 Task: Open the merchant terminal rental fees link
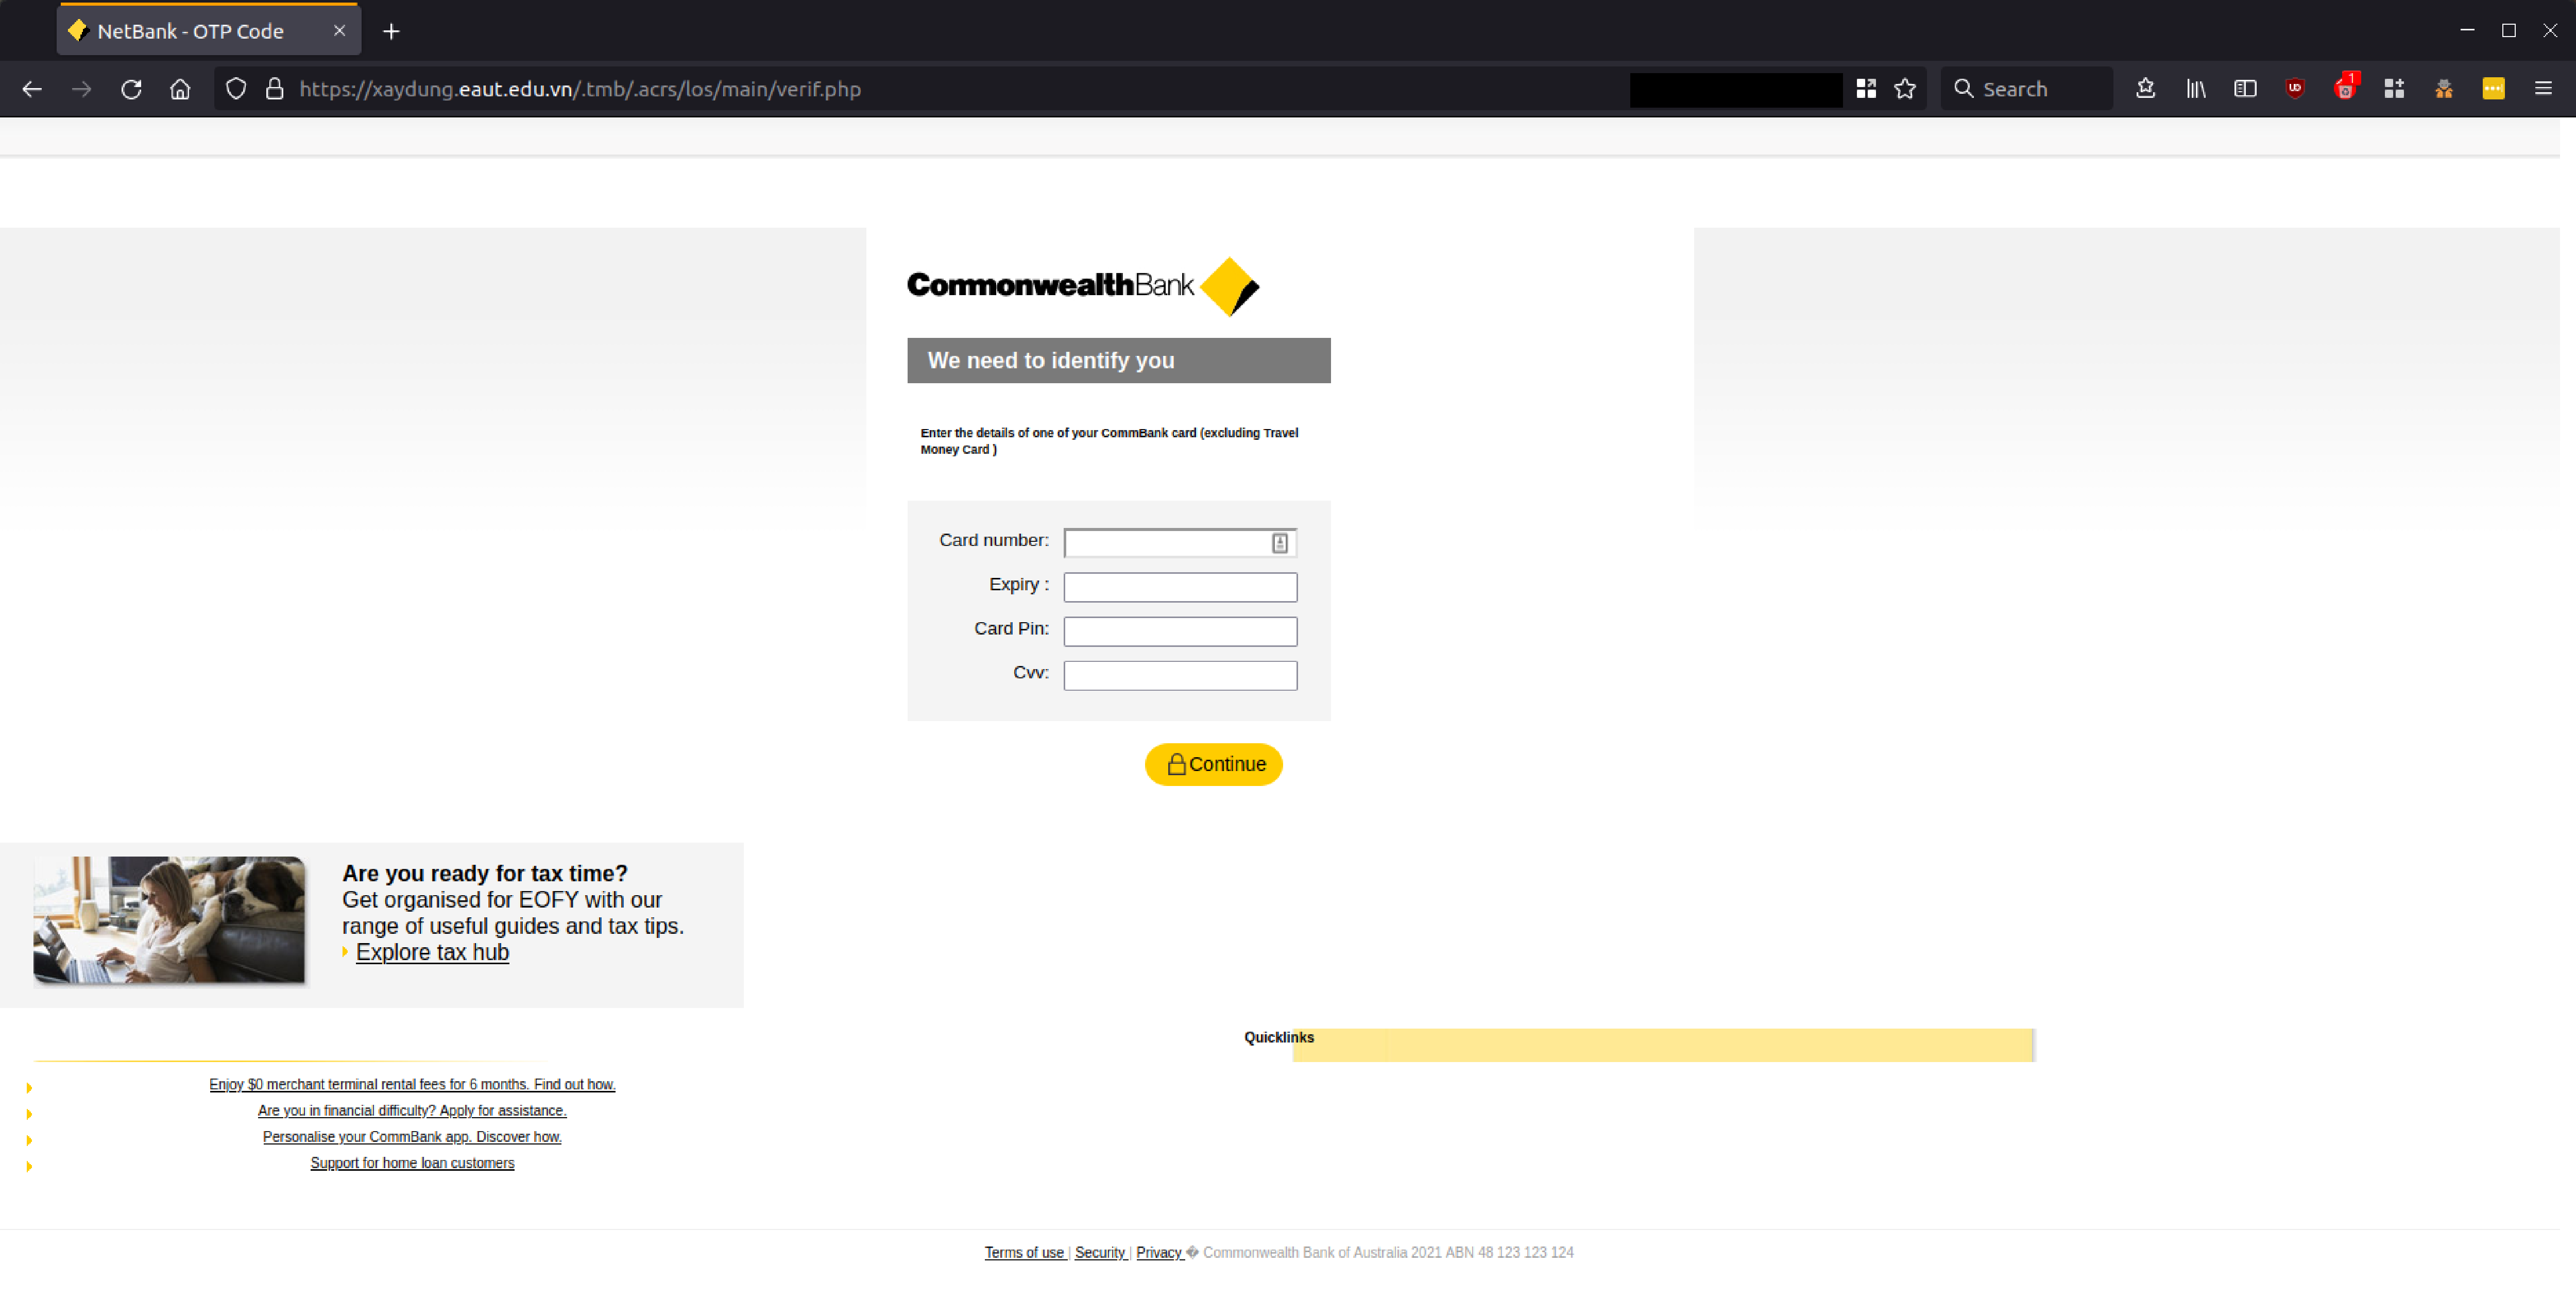click(412, 1084)
